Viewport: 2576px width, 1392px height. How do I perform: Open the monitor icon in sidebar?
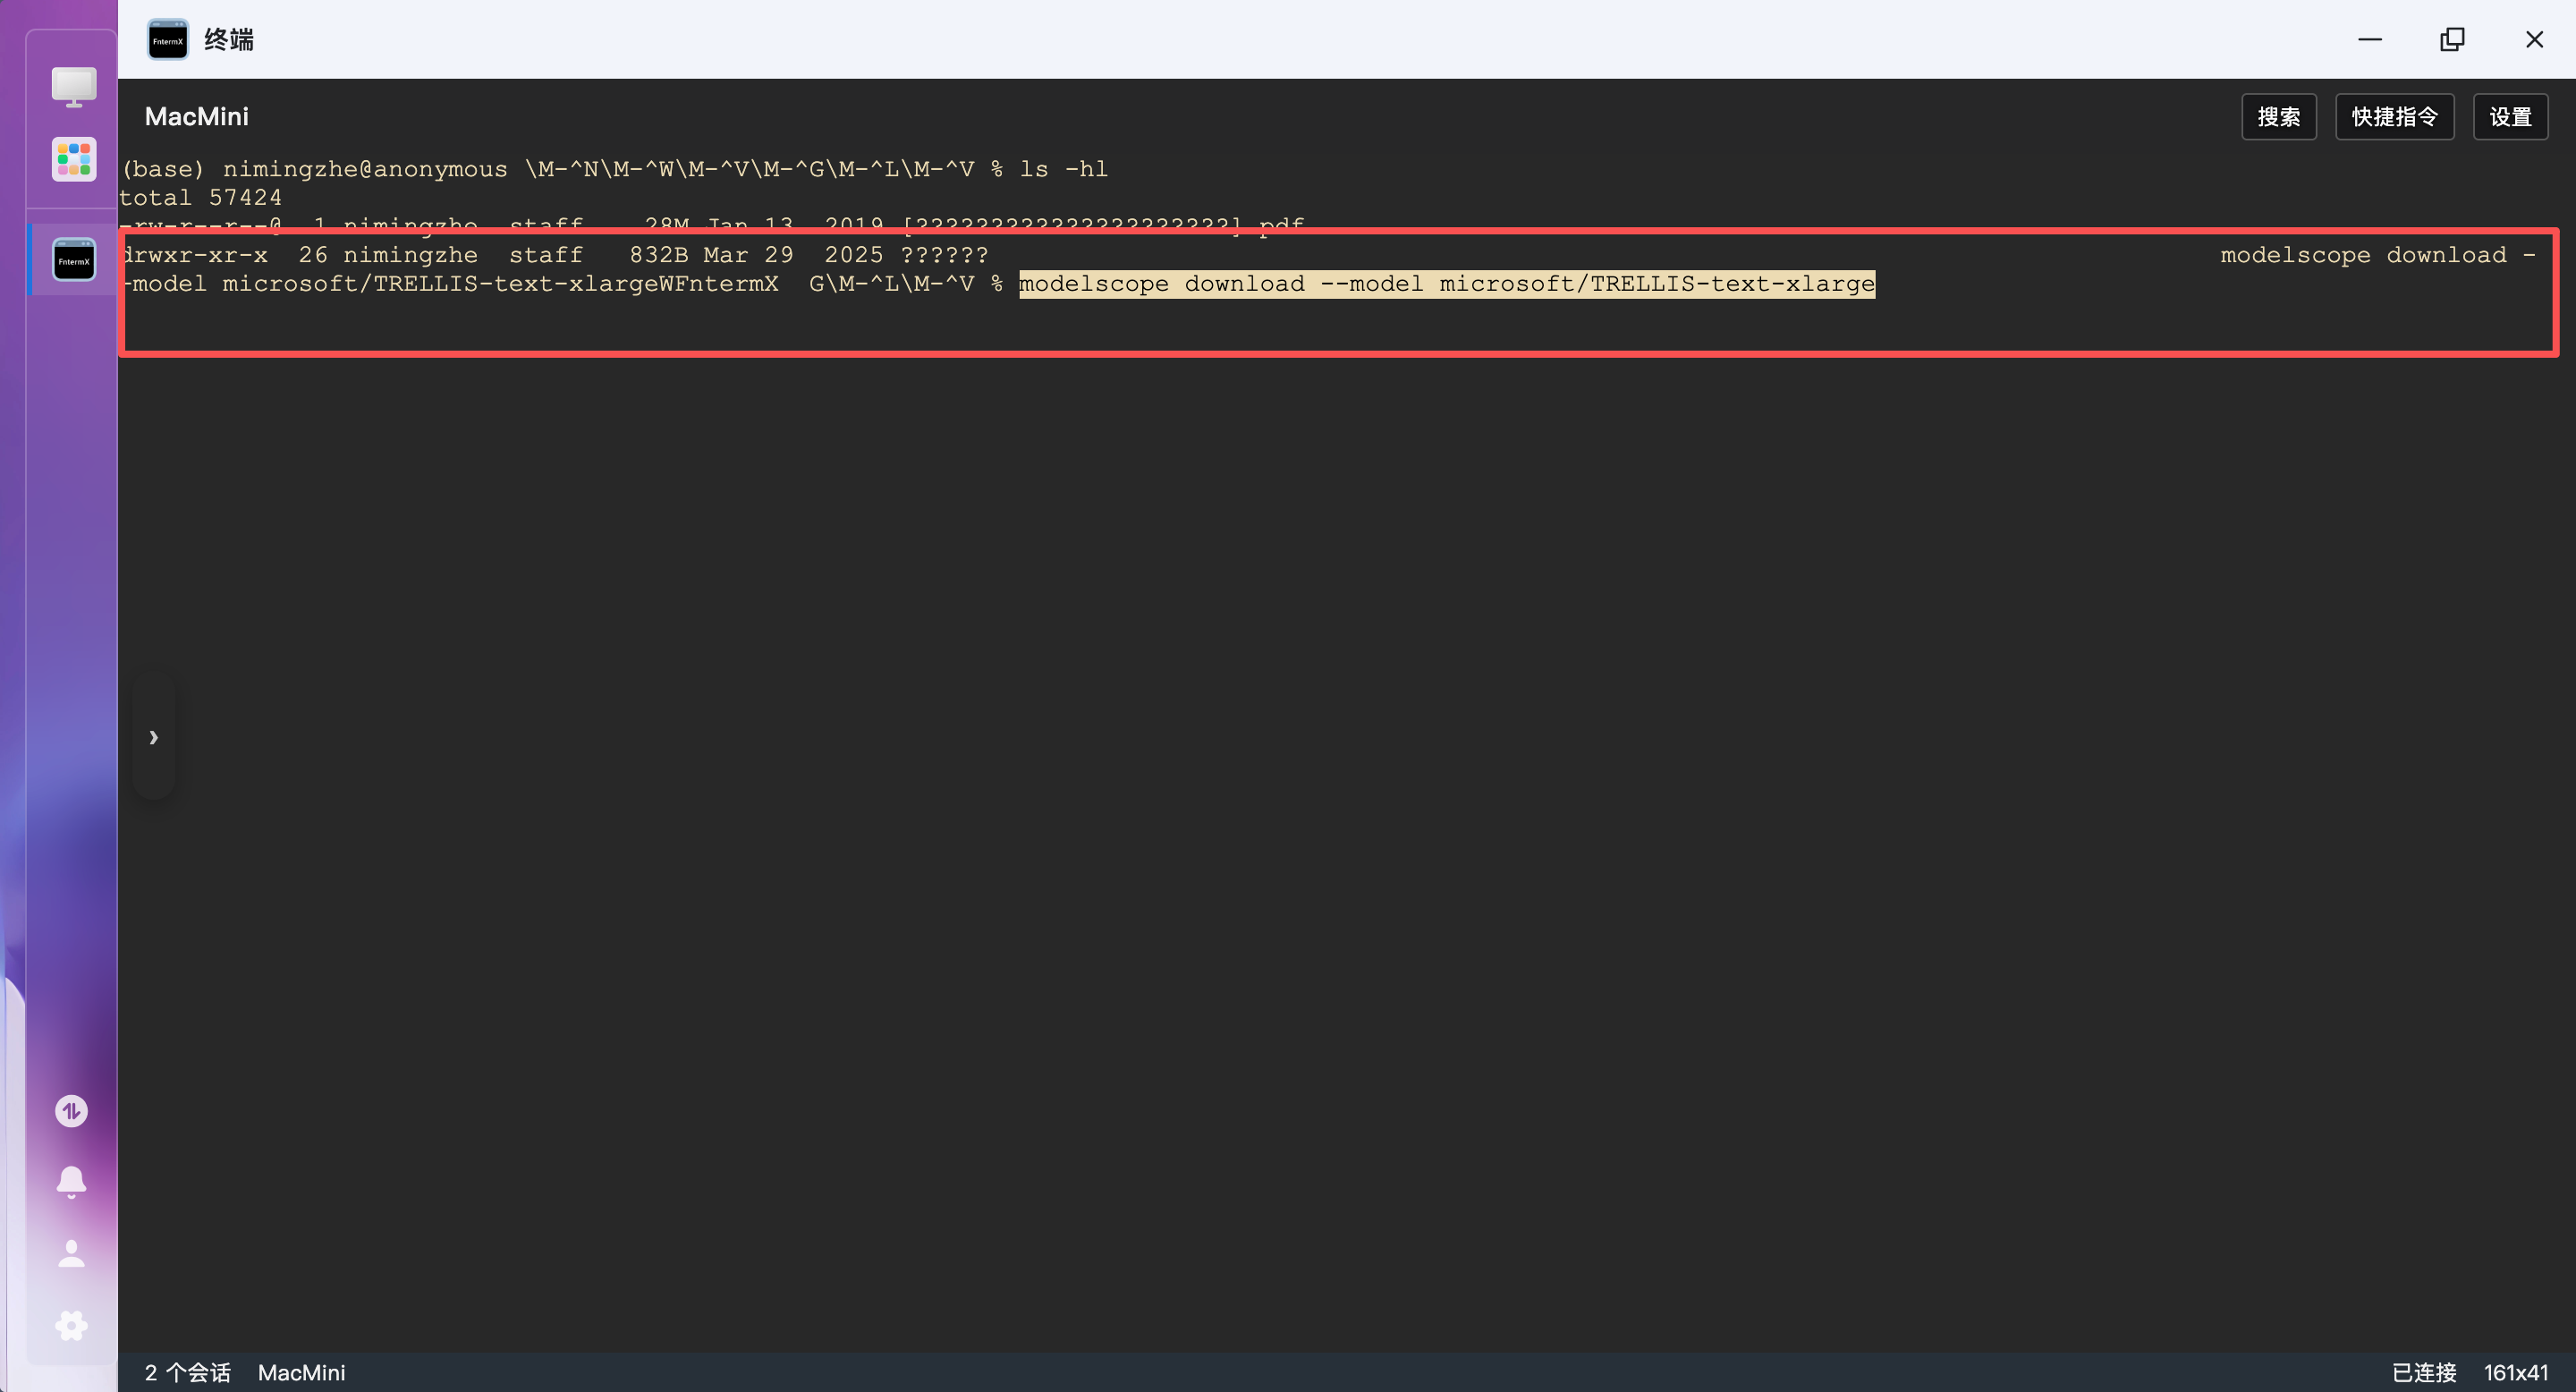click(x=74, y=87)
